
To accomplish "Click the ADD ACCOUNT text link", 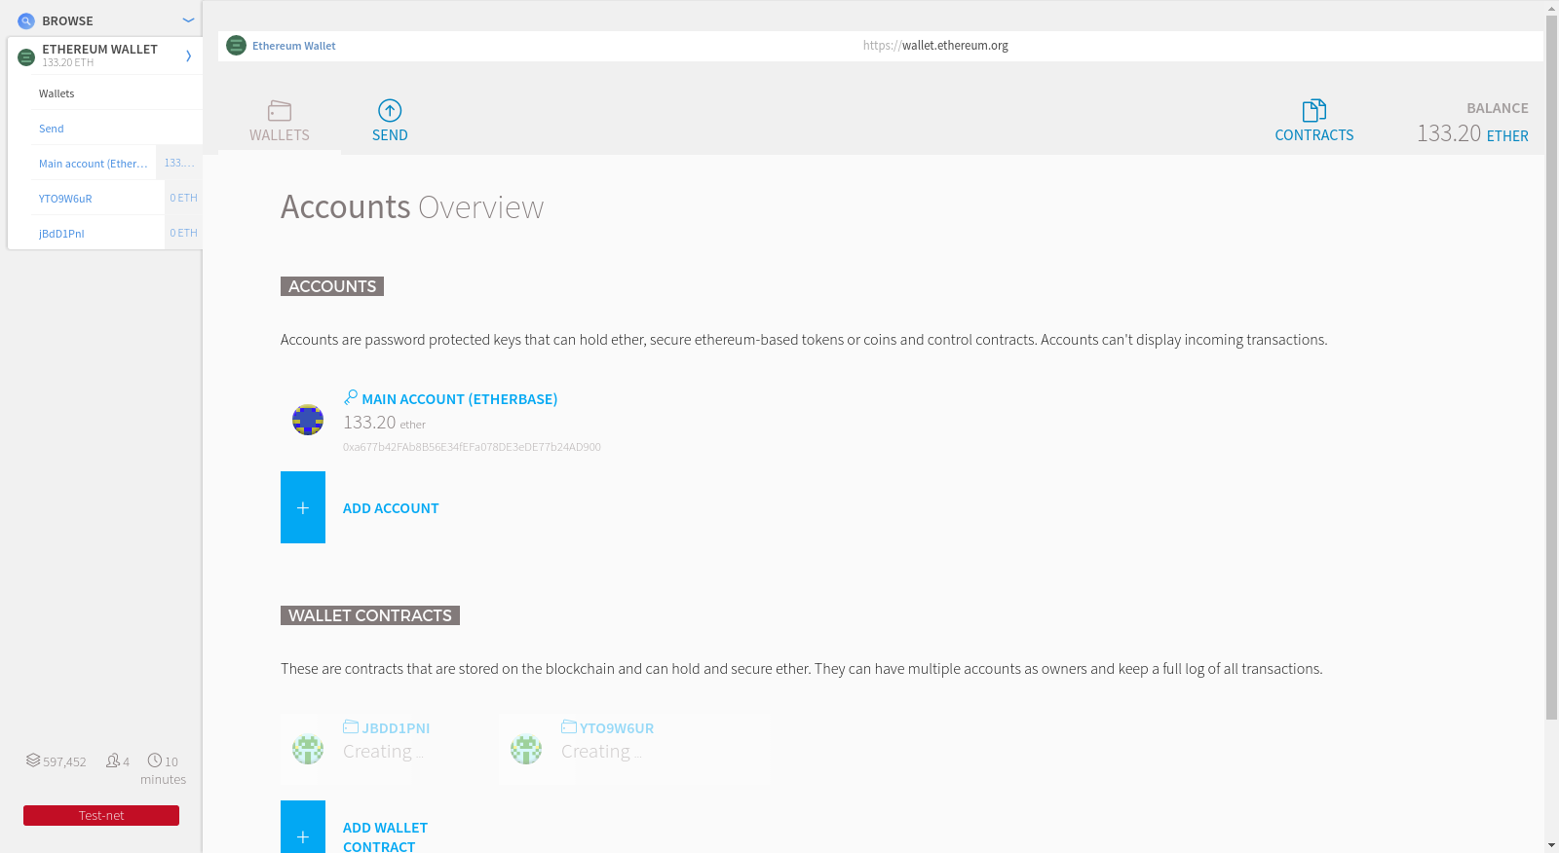I will [391, 508].
